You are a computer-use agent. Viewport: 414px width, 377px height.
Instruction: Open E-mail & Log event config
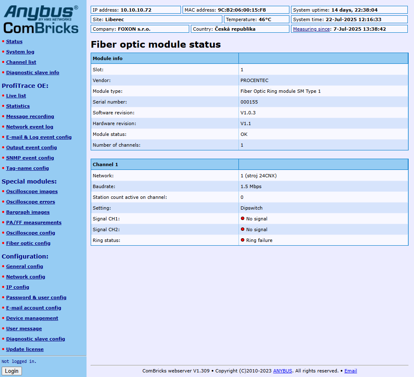[x=39, y=137]
